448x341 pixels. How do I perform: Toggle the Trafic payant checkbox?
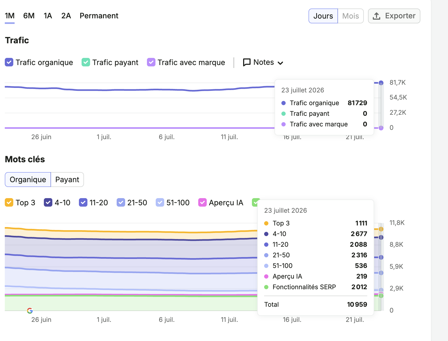pos(86,62)
